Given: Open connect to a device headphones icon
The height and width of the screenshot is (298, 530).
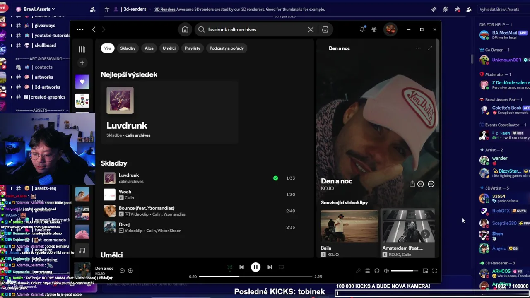Looking at the screenshot, I should click(x=377, y=271).
